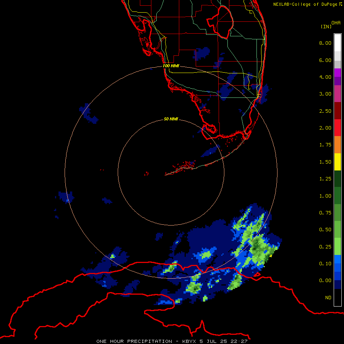Click the 50 NMI range ring label

[171, 119]
